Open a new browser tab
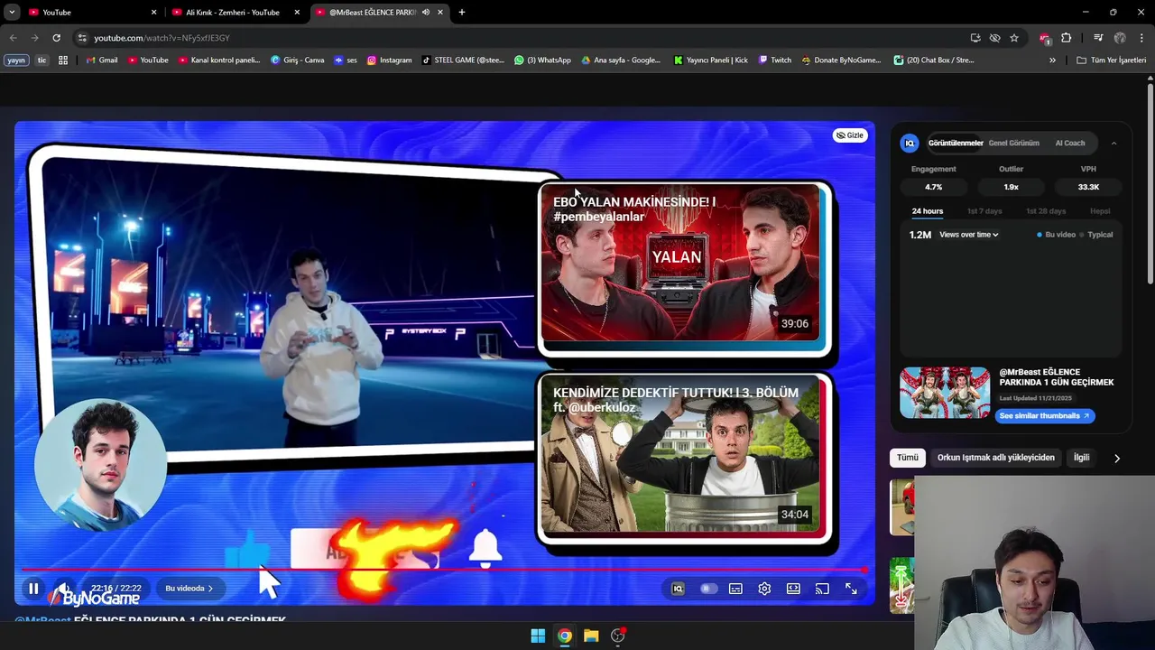This screenshot has height=650, width=1155. point(462,13)
